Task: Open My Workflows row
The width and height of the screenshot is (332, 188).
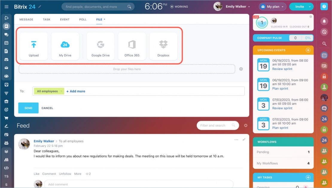Action: click(x=283, y=163)
